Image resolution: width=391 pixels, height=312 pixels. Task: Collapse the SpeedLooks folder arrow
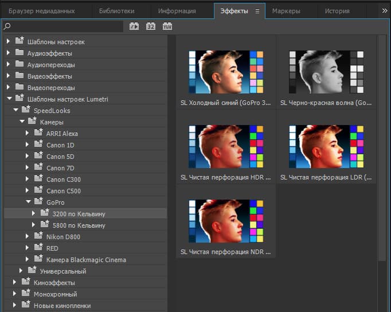(15, 110)
